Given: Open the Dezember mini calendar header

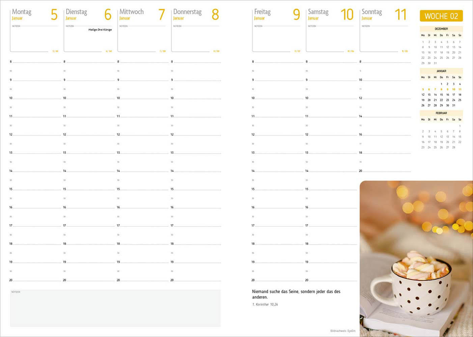Looking at the screenshot, I should click(441, 29).
